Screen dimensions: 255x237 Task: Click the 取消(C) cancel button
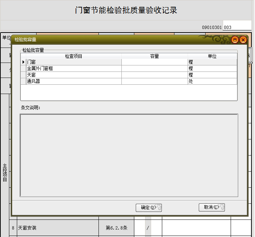tap(212, 207)
